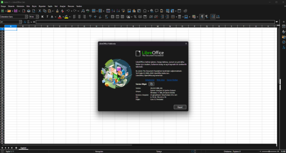This screenshot has height=153, width=286.
Task: Toggle right text alignment
Action: point(84,17)
